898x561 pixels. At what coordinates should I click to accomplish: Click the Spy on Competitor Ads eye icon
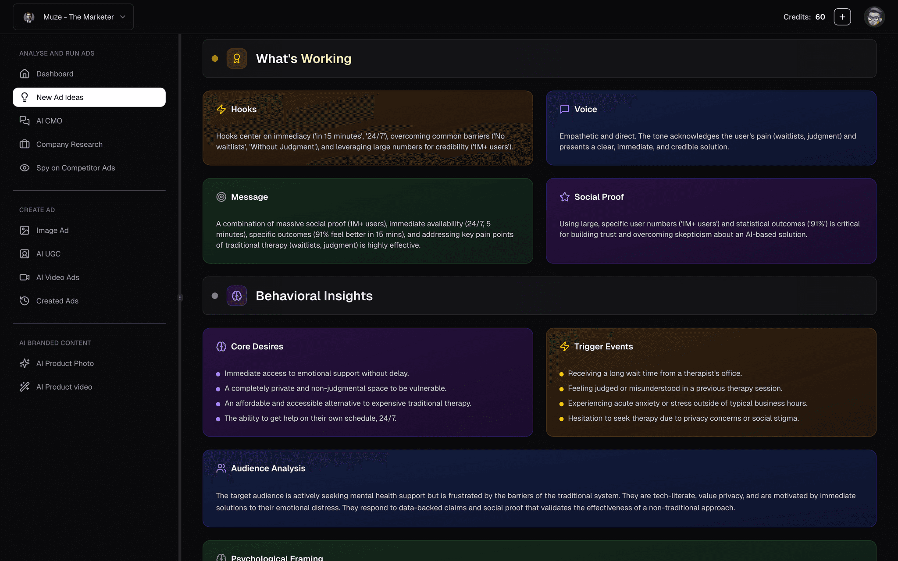click(25, 168)
